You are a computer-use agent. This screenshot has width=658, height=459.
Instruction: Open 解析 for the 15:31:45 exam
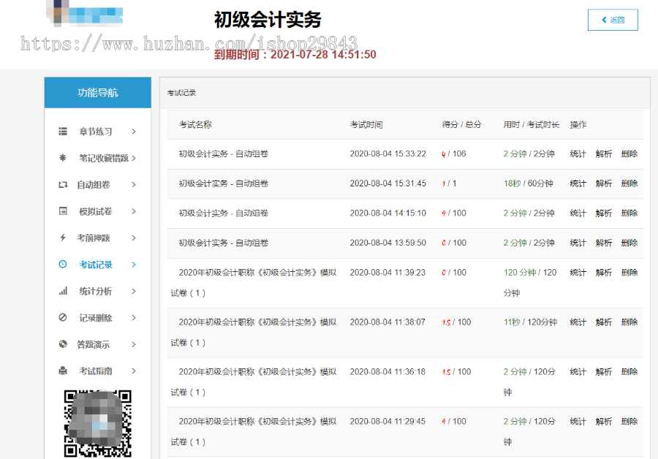tap(603, 183)
